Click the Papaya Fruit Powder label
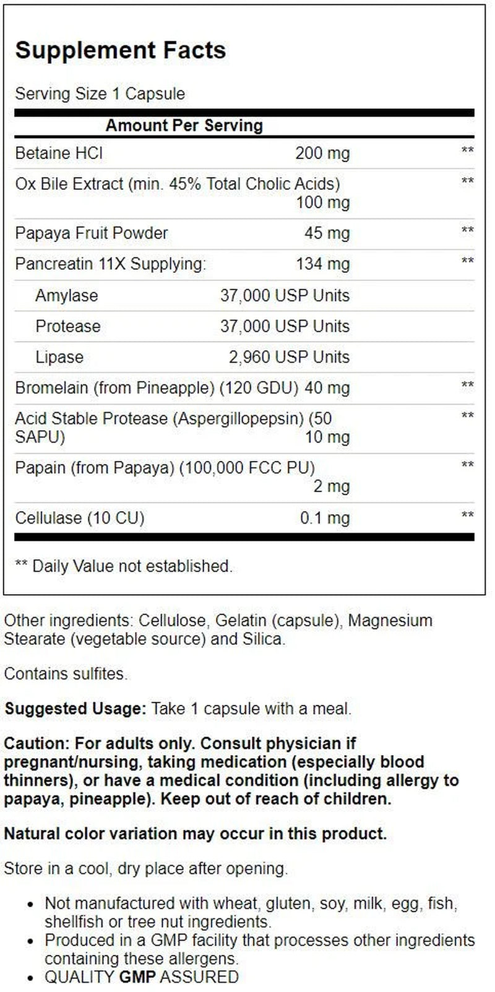495x992 pixels. click(x=92, y=233)
